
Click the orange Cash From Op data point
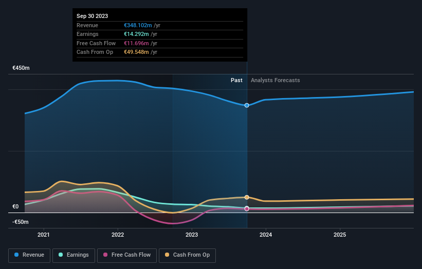(247, 197)
